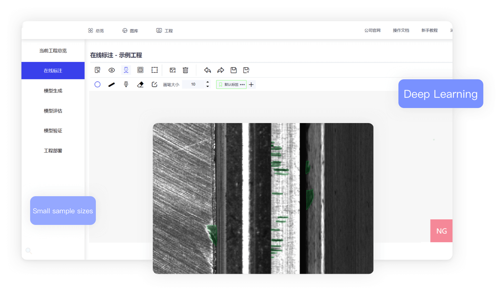
Task: Click the Deep Learning badge
Action: (441, 94)
